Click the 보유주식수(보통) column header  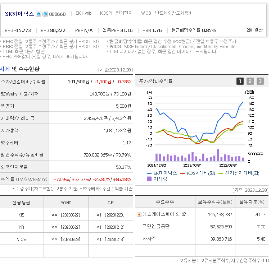point(215,202)
